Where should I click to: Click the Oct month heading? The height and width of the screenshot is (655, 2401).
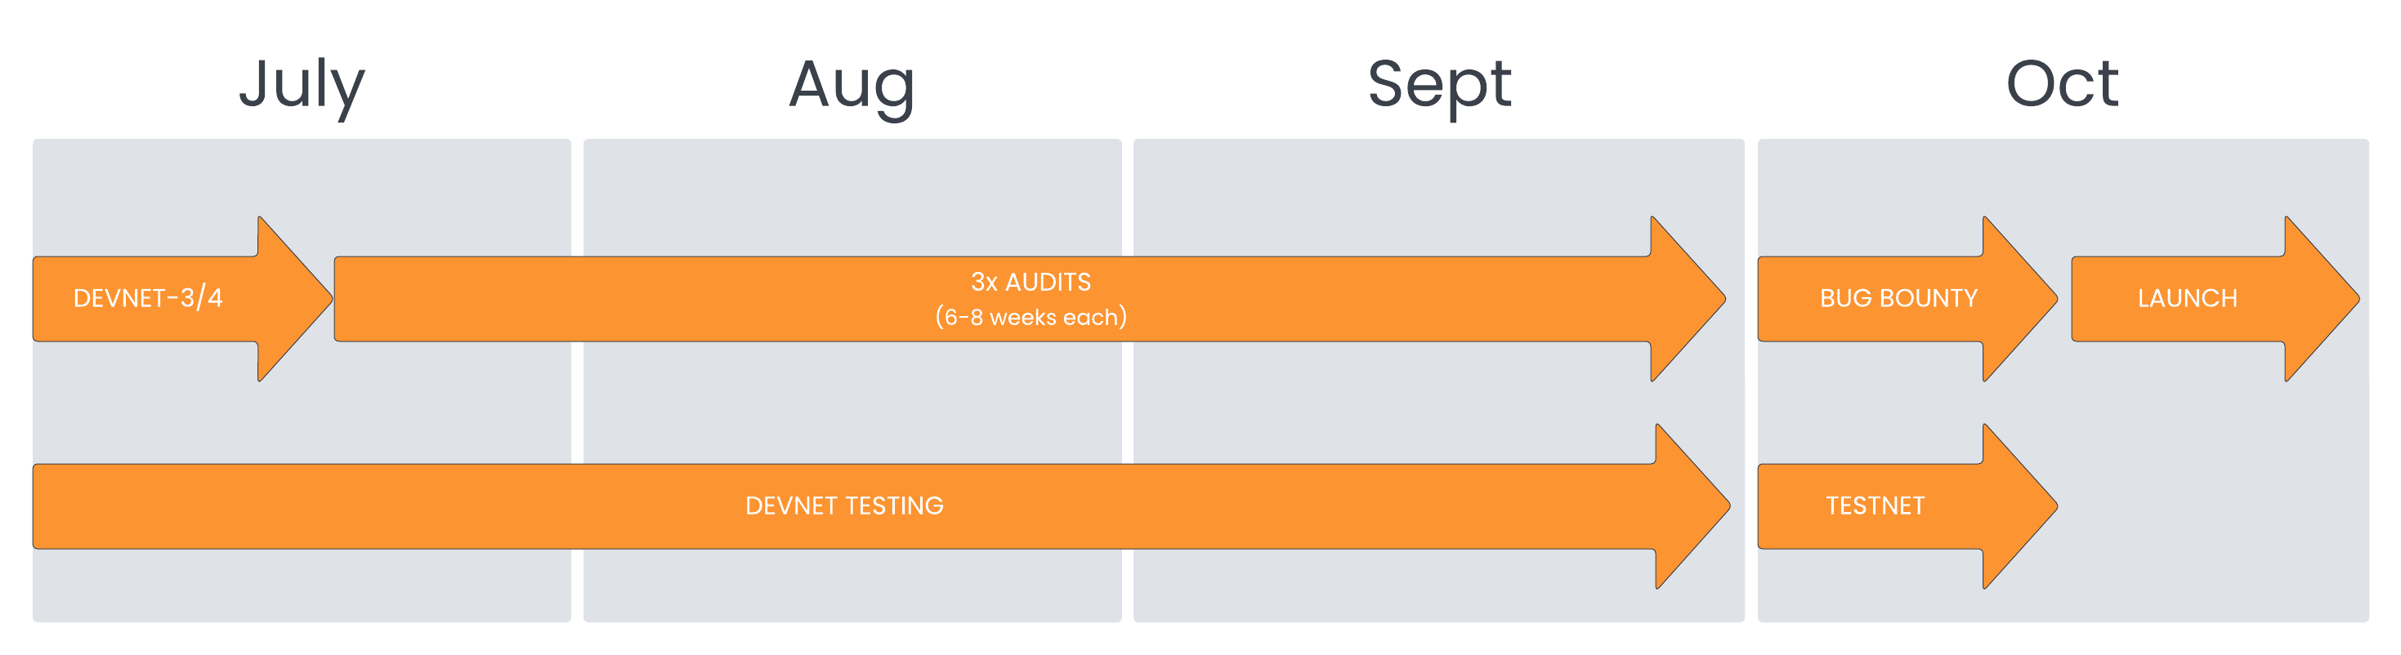2063,84
